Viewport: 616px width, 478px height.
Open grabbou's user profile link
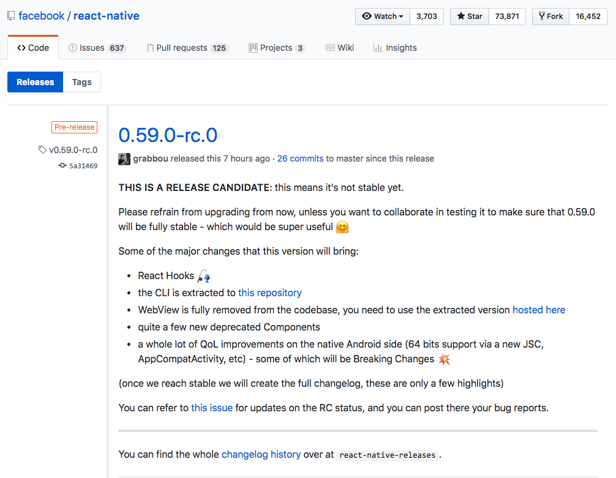[x=151, y=159]
